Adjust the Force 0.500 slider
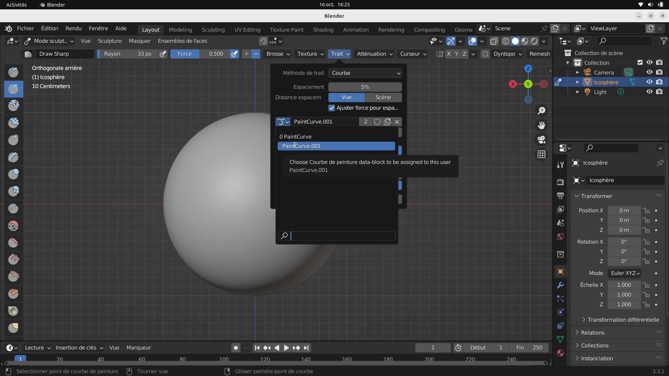This screenshot has width=669, height=376. (200, 54)
